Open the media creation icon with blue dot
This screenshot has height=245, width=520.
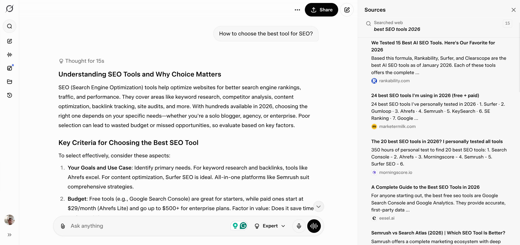pyautogui.click(x=9, y=68)
